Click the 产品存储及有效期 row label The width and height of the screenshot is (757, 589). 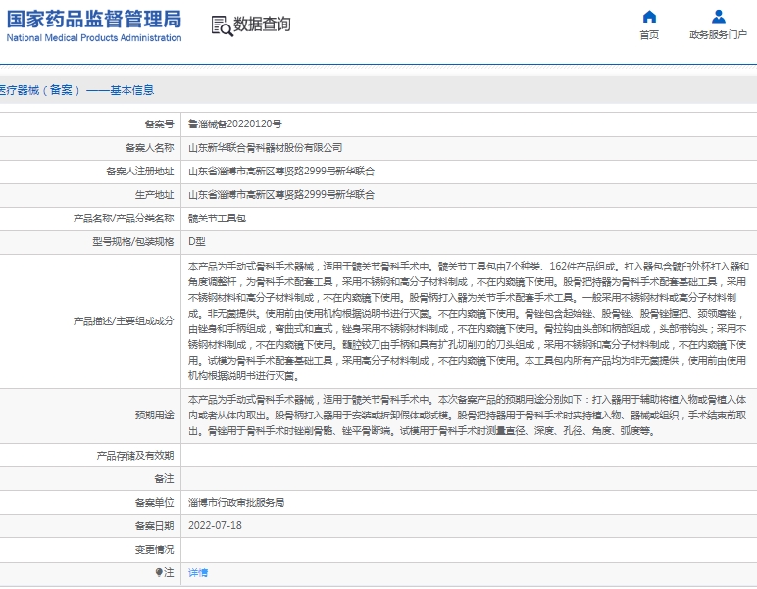135,456
